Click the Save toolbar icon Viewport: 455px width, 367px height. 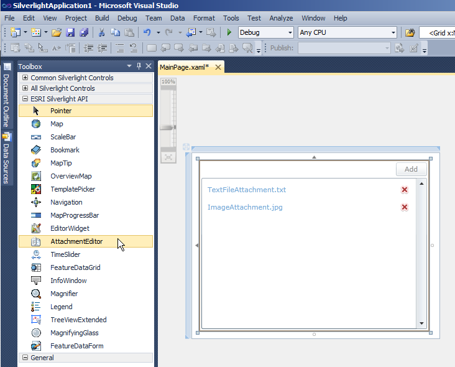[x=70, y=32]
